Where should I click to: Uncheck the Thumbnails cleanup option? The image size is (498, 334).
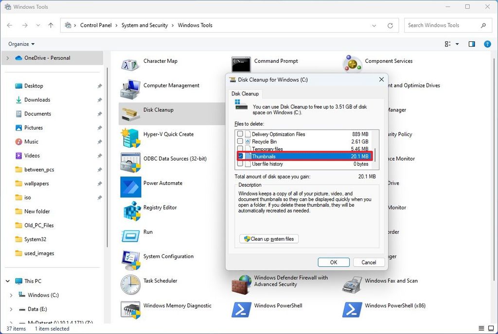pos(240,156)
